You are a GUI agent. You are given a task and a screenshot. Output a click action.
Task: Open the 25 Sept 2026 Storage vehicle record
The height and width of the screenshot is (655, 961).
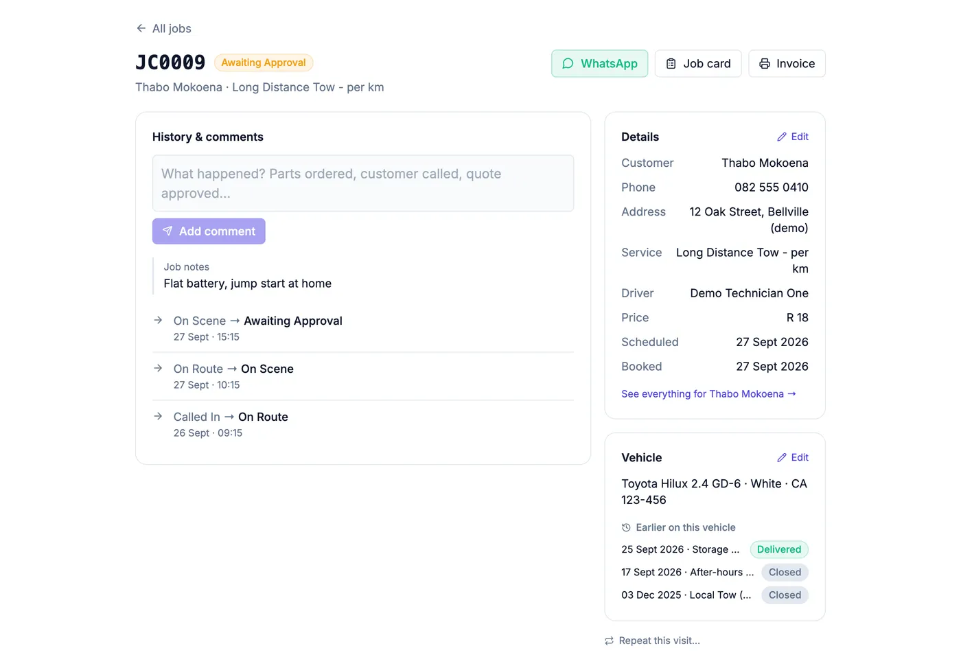(x=680, y=549)
